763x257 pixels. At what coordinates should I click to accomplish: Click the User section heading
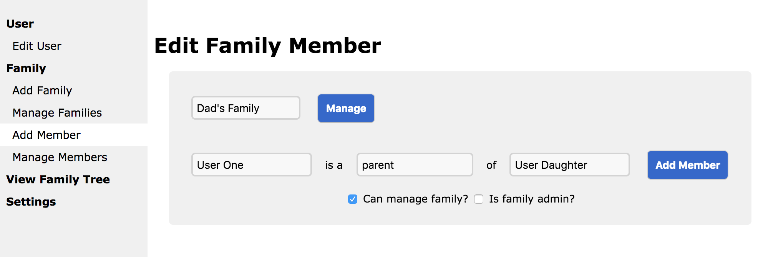click(x=20, y=24)
